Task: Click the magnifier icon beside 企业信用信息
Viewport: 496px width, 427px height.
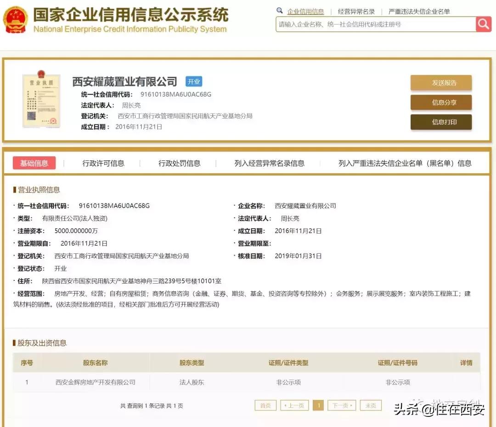Action: pyautogui.click(x=280, y=10)
